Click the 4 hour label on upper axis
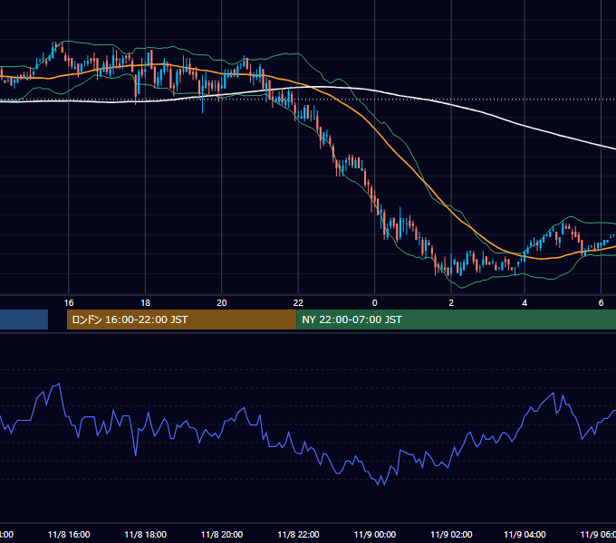The width and height of the screenshot is (616, 543). click(525, 302)
